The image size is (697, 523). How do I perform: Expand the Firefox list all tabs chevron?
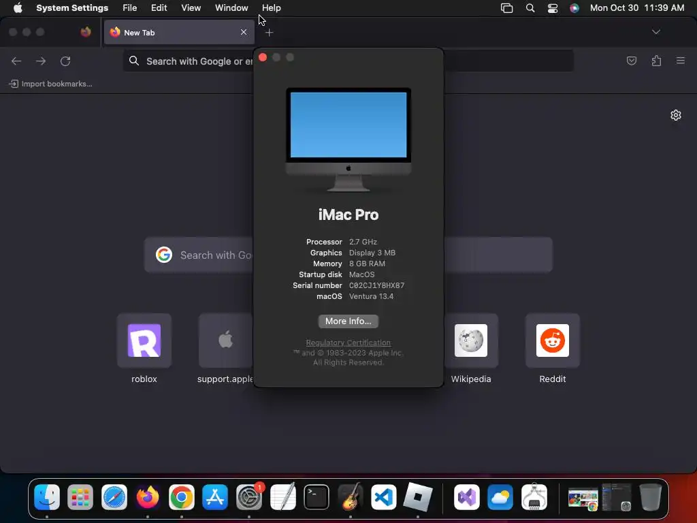(x=655, y=32)
